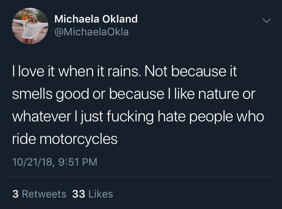This screenshot has height=209, width=282.
Task: Click the retweet count number 3
Action: tap(15, 194)
